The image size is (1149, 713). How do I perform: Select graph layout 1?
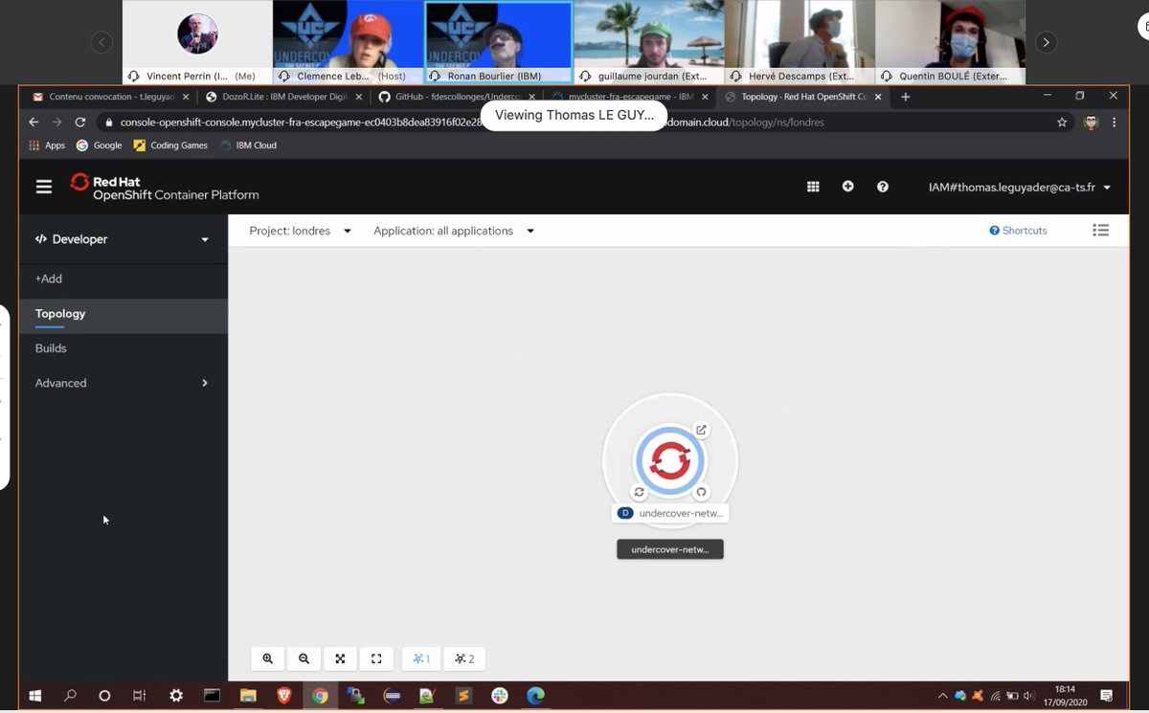[421, 658]
